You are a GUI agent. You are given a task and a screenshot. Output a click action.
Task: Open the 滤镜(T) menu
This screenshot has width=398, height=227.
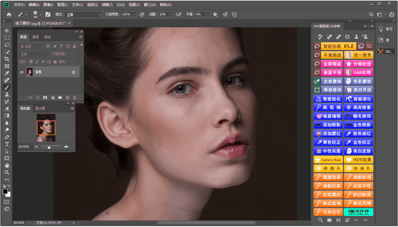107,5
